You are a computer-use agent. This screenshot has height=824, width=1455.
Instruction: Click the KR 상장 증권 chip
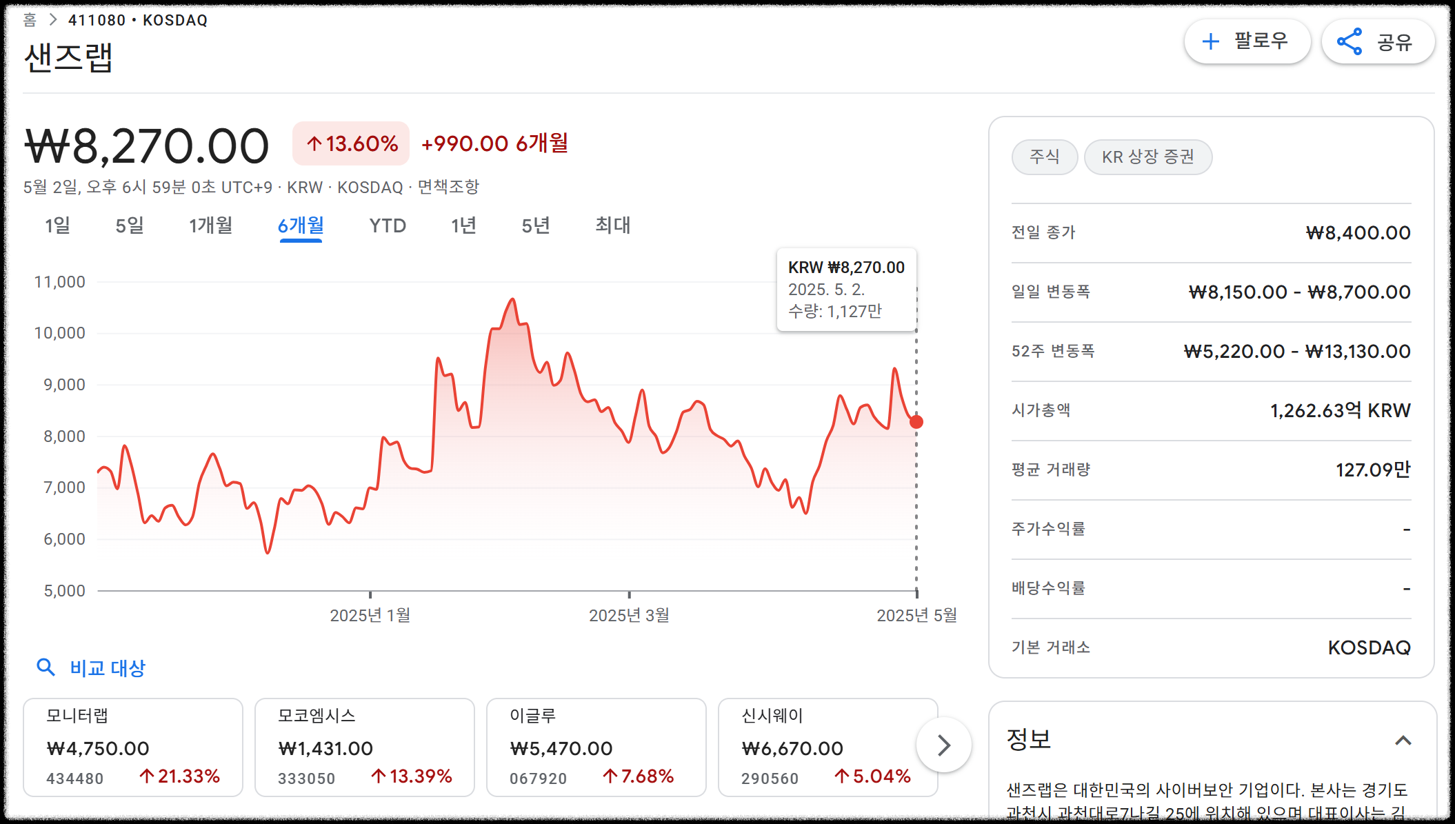[x=1147, y=157]
